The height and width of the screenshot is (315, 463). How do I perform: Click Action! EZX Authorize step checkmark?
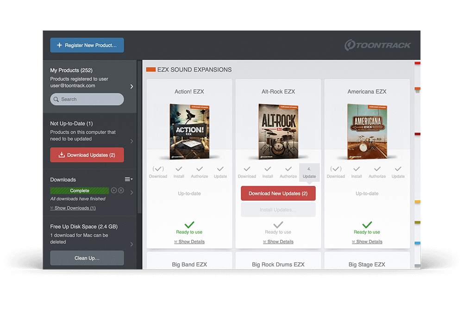(200, 169)
